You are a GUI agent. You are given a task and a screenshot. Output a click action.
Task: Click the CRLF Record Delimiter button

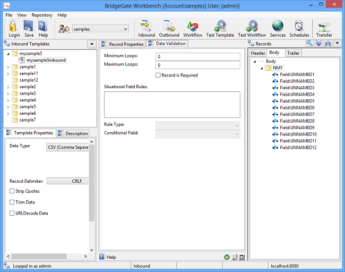point(68,181)
